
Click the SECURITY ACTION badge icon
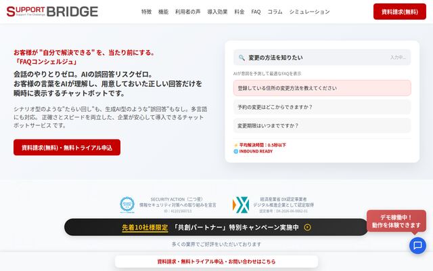(x=127, y=205)
